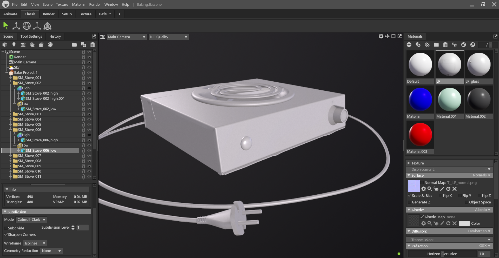Clear the Normal Map texture with X
499x258 pixels.
455,189
